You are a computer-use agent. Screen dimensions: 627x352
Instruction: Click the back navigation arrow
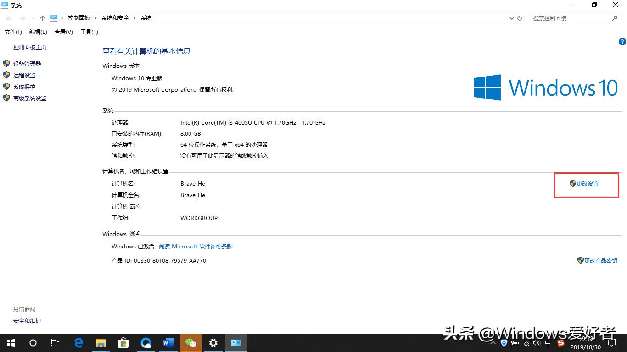8,17
